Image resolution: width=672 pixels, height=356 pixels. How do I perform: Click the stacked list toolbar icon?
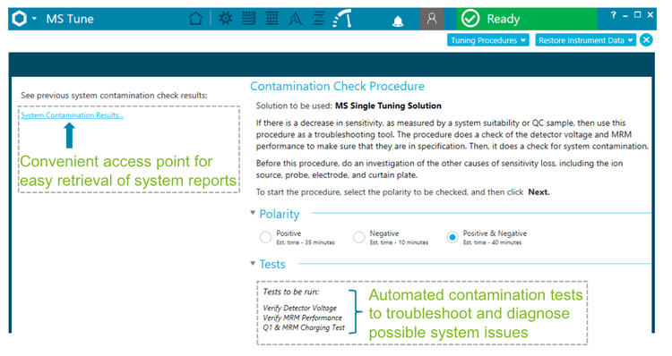pyautogui.click(x=248, y=19)
